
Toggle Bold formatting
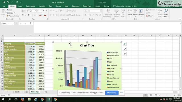click(x=23, y=15)
